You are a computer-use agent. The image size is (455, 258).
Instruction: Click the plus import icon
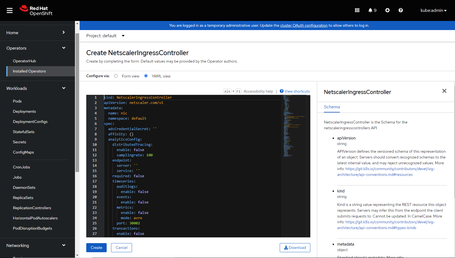point(387,10)
